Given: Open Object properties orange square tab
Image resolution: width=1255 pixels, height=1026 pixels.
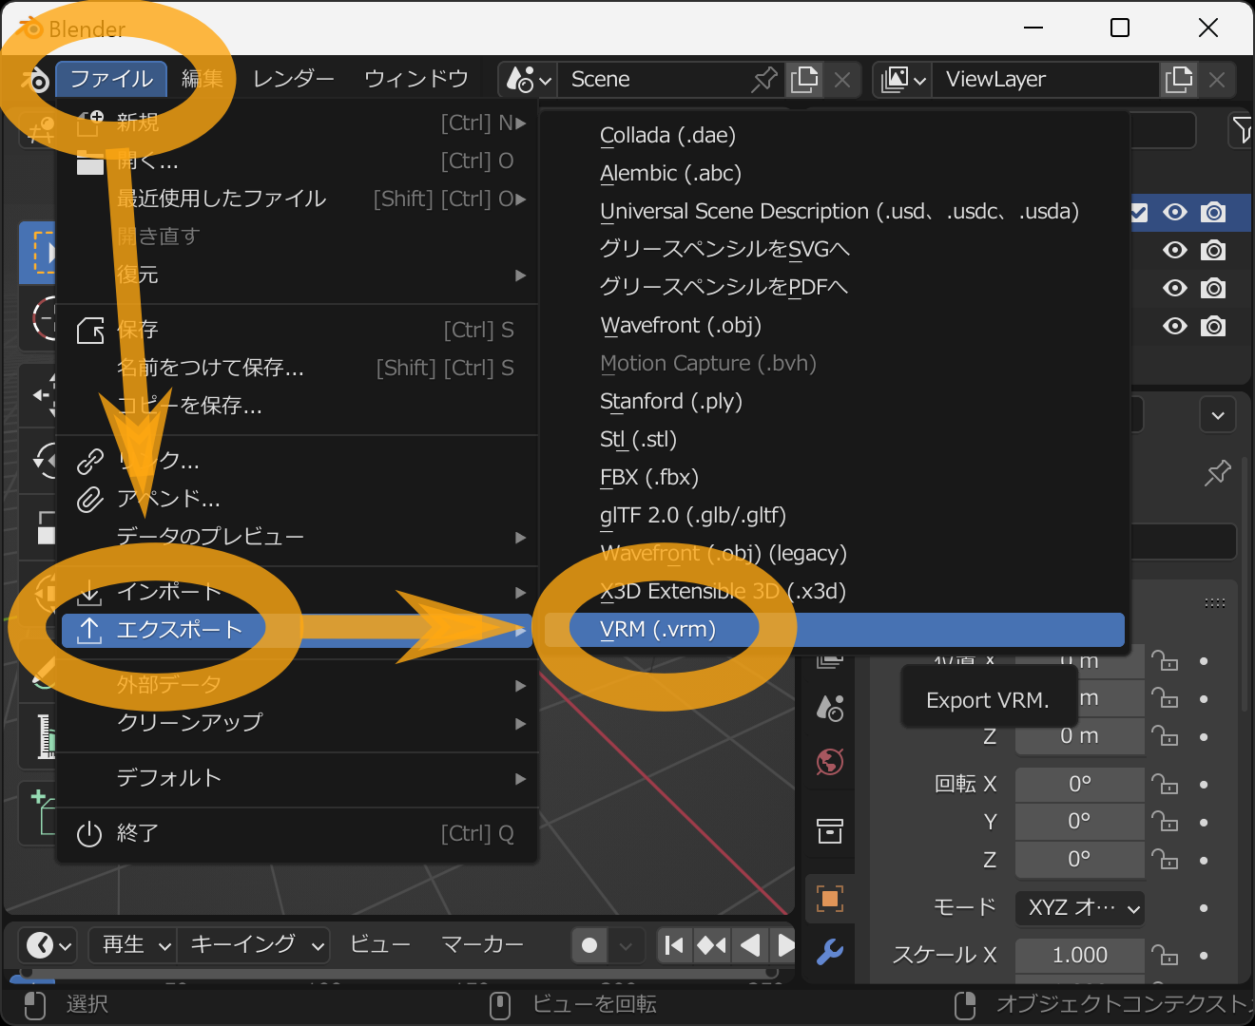Looking at the screenshot, I should click(x=830, y=898).
